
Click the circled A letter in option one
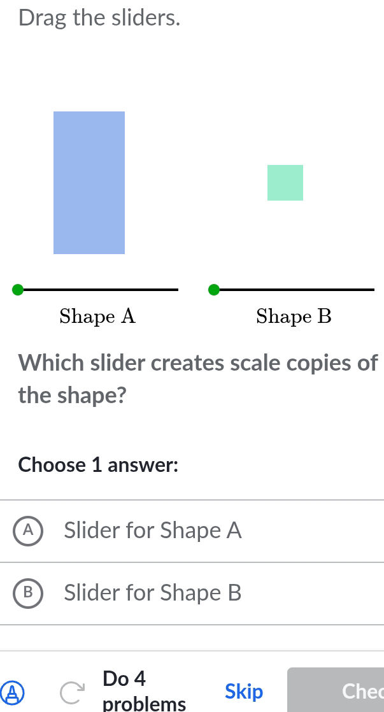tap(27, 530)
